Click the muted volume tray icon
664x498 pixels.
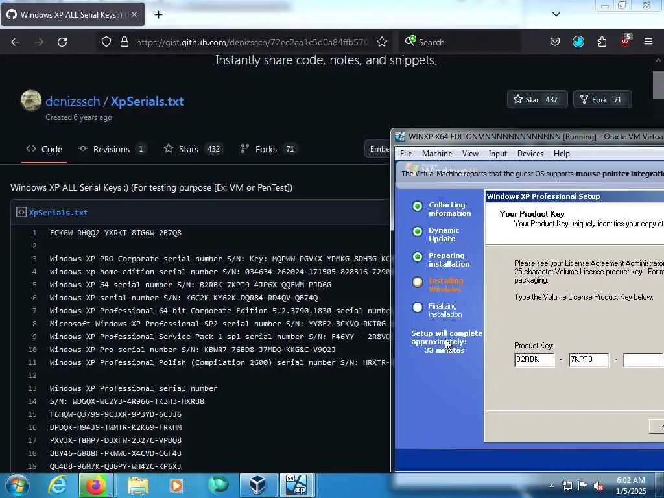point(599,486)
